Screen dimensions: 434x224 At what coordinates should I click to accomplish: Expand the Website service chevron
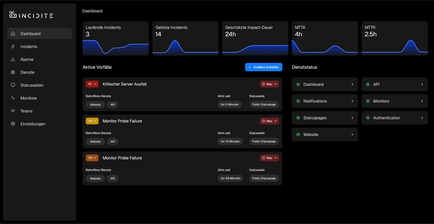tap(352, 134)
